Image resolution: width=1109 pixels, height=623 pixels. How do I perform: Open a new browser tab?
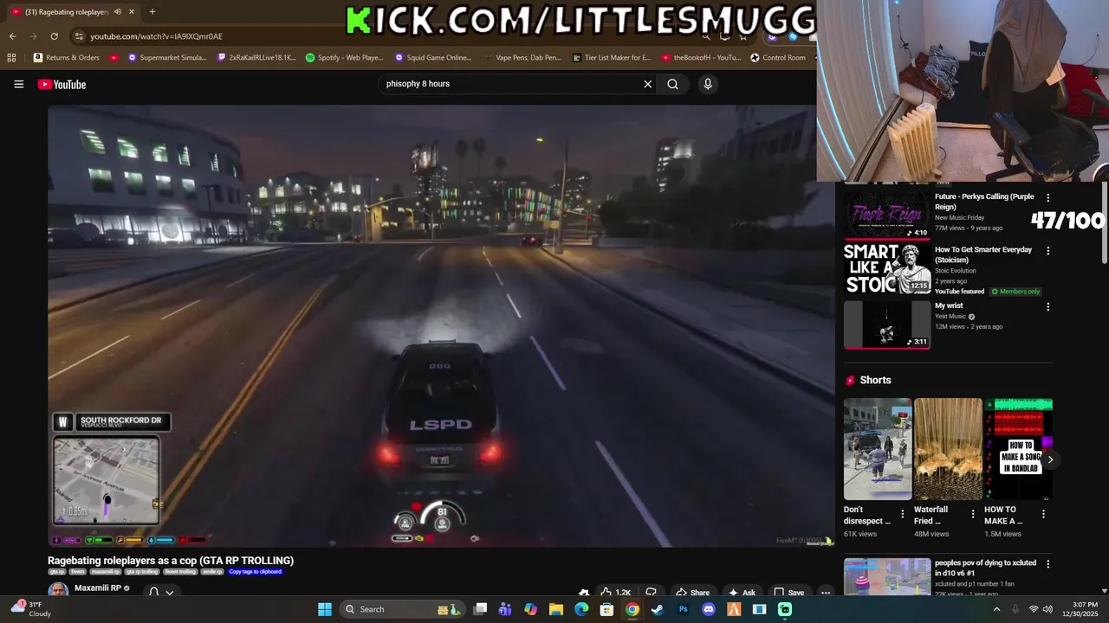pos(152,12)
